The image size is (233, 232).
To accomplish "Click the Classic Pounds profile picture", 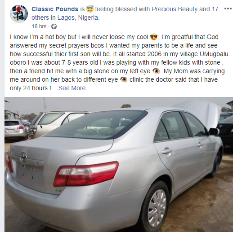I will [19, 14].
